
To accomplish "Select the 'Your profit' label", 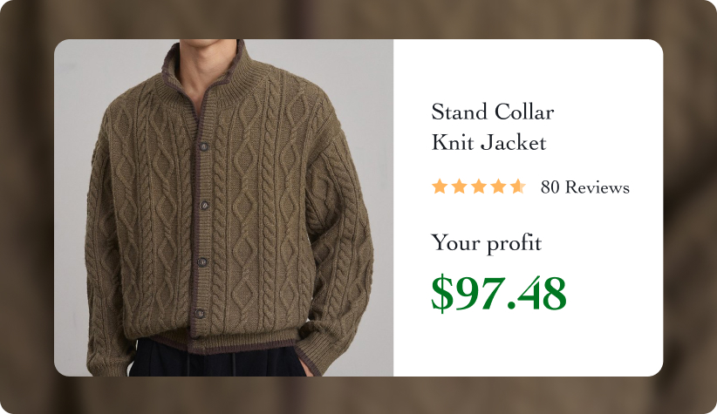I will click(x=486, y=243).
